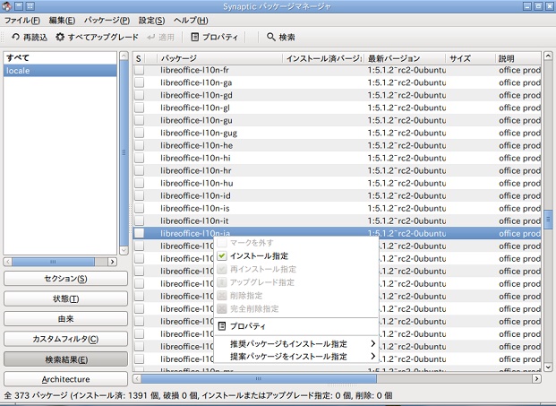Image resolution: width=556 pixels, height=406 pixels.
Task: Choose インストール指定 in context menu
Action: click(x=295, y=256)
